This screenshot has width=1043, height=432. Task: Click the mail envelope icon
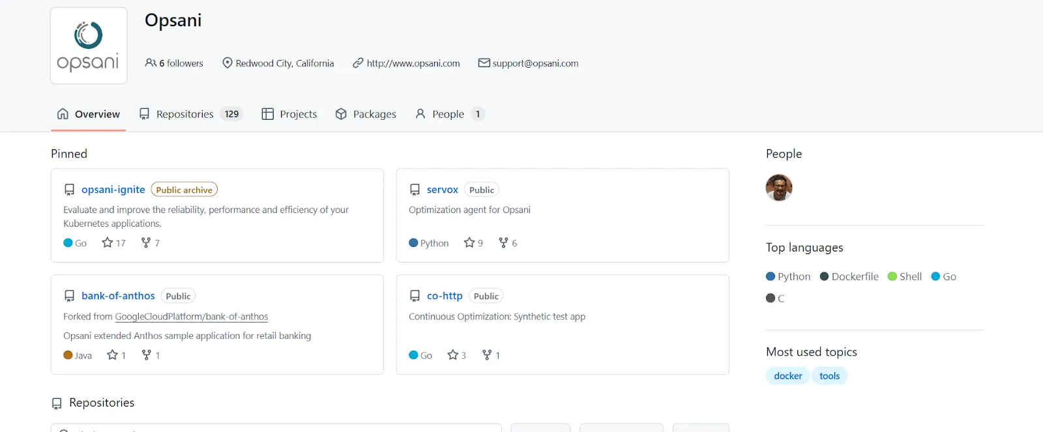[484, 63]
